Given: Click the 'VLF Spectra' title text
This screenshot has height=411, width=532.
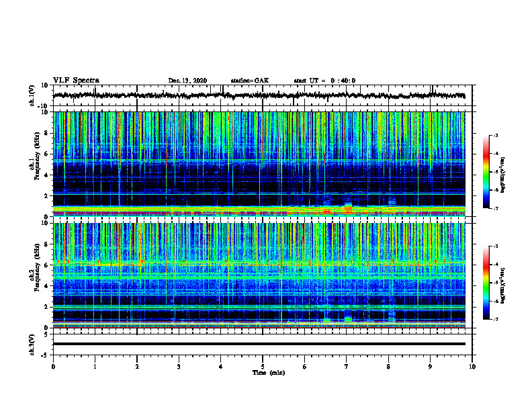Looking at the screenshot, I should [76, 81].
